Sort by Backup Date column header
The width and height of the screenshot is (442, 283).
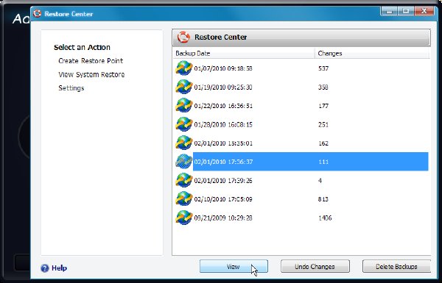point(244,54)
